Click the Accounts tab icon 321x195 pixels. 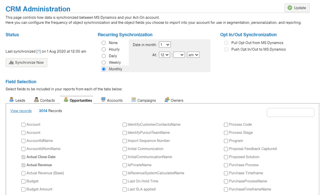[103, 100]
